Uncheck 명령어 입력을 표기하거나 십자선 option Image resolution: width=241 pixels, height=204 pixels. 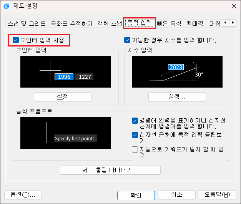(135, 121)
